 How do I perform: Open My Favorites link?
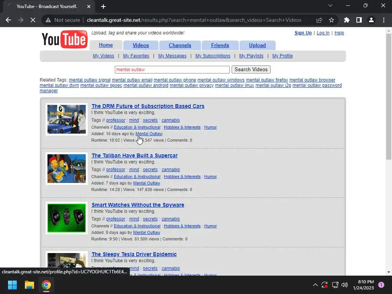click(136, 56)
